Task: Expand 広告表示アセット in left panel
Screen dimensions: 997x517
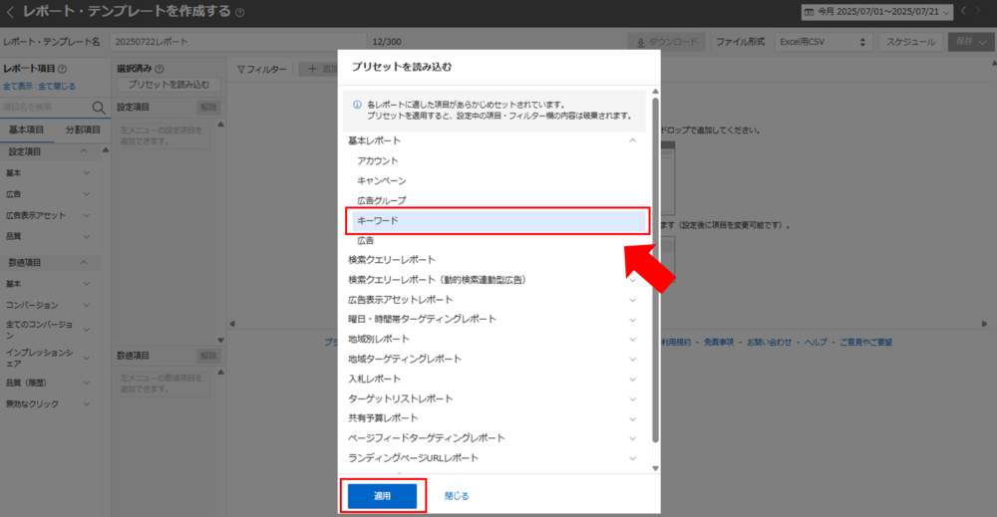Action: tap(87, 215)
